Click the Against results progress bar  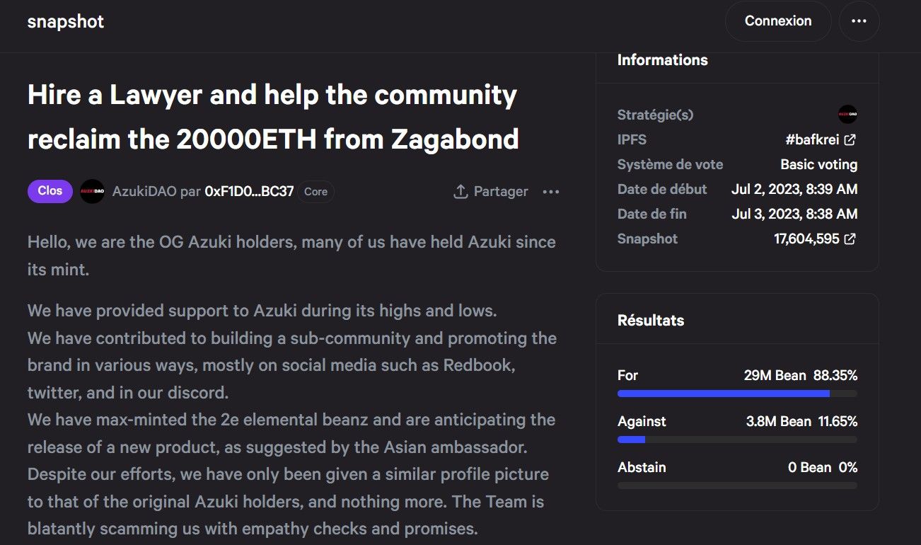[x=737, y=440]
